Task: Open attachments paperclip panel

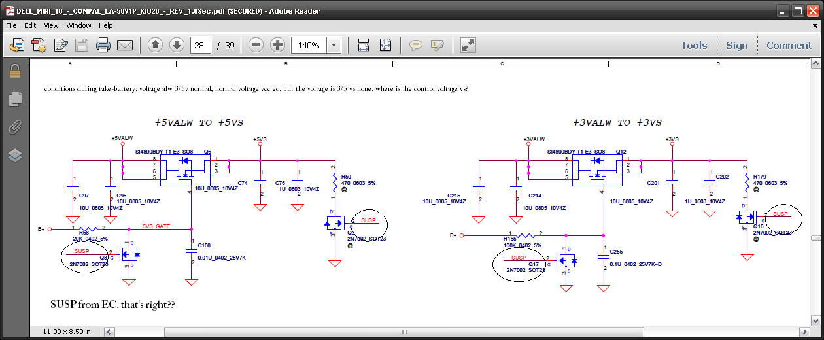Action: point(16,127)
